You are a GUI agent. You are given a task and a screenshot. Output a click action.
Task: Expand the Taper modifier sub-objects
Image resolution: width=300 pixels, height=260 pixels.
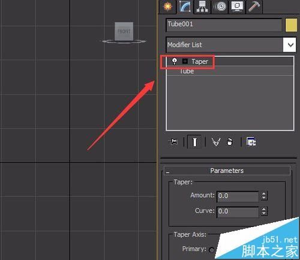pyautogui.click(x=185, y=61)
